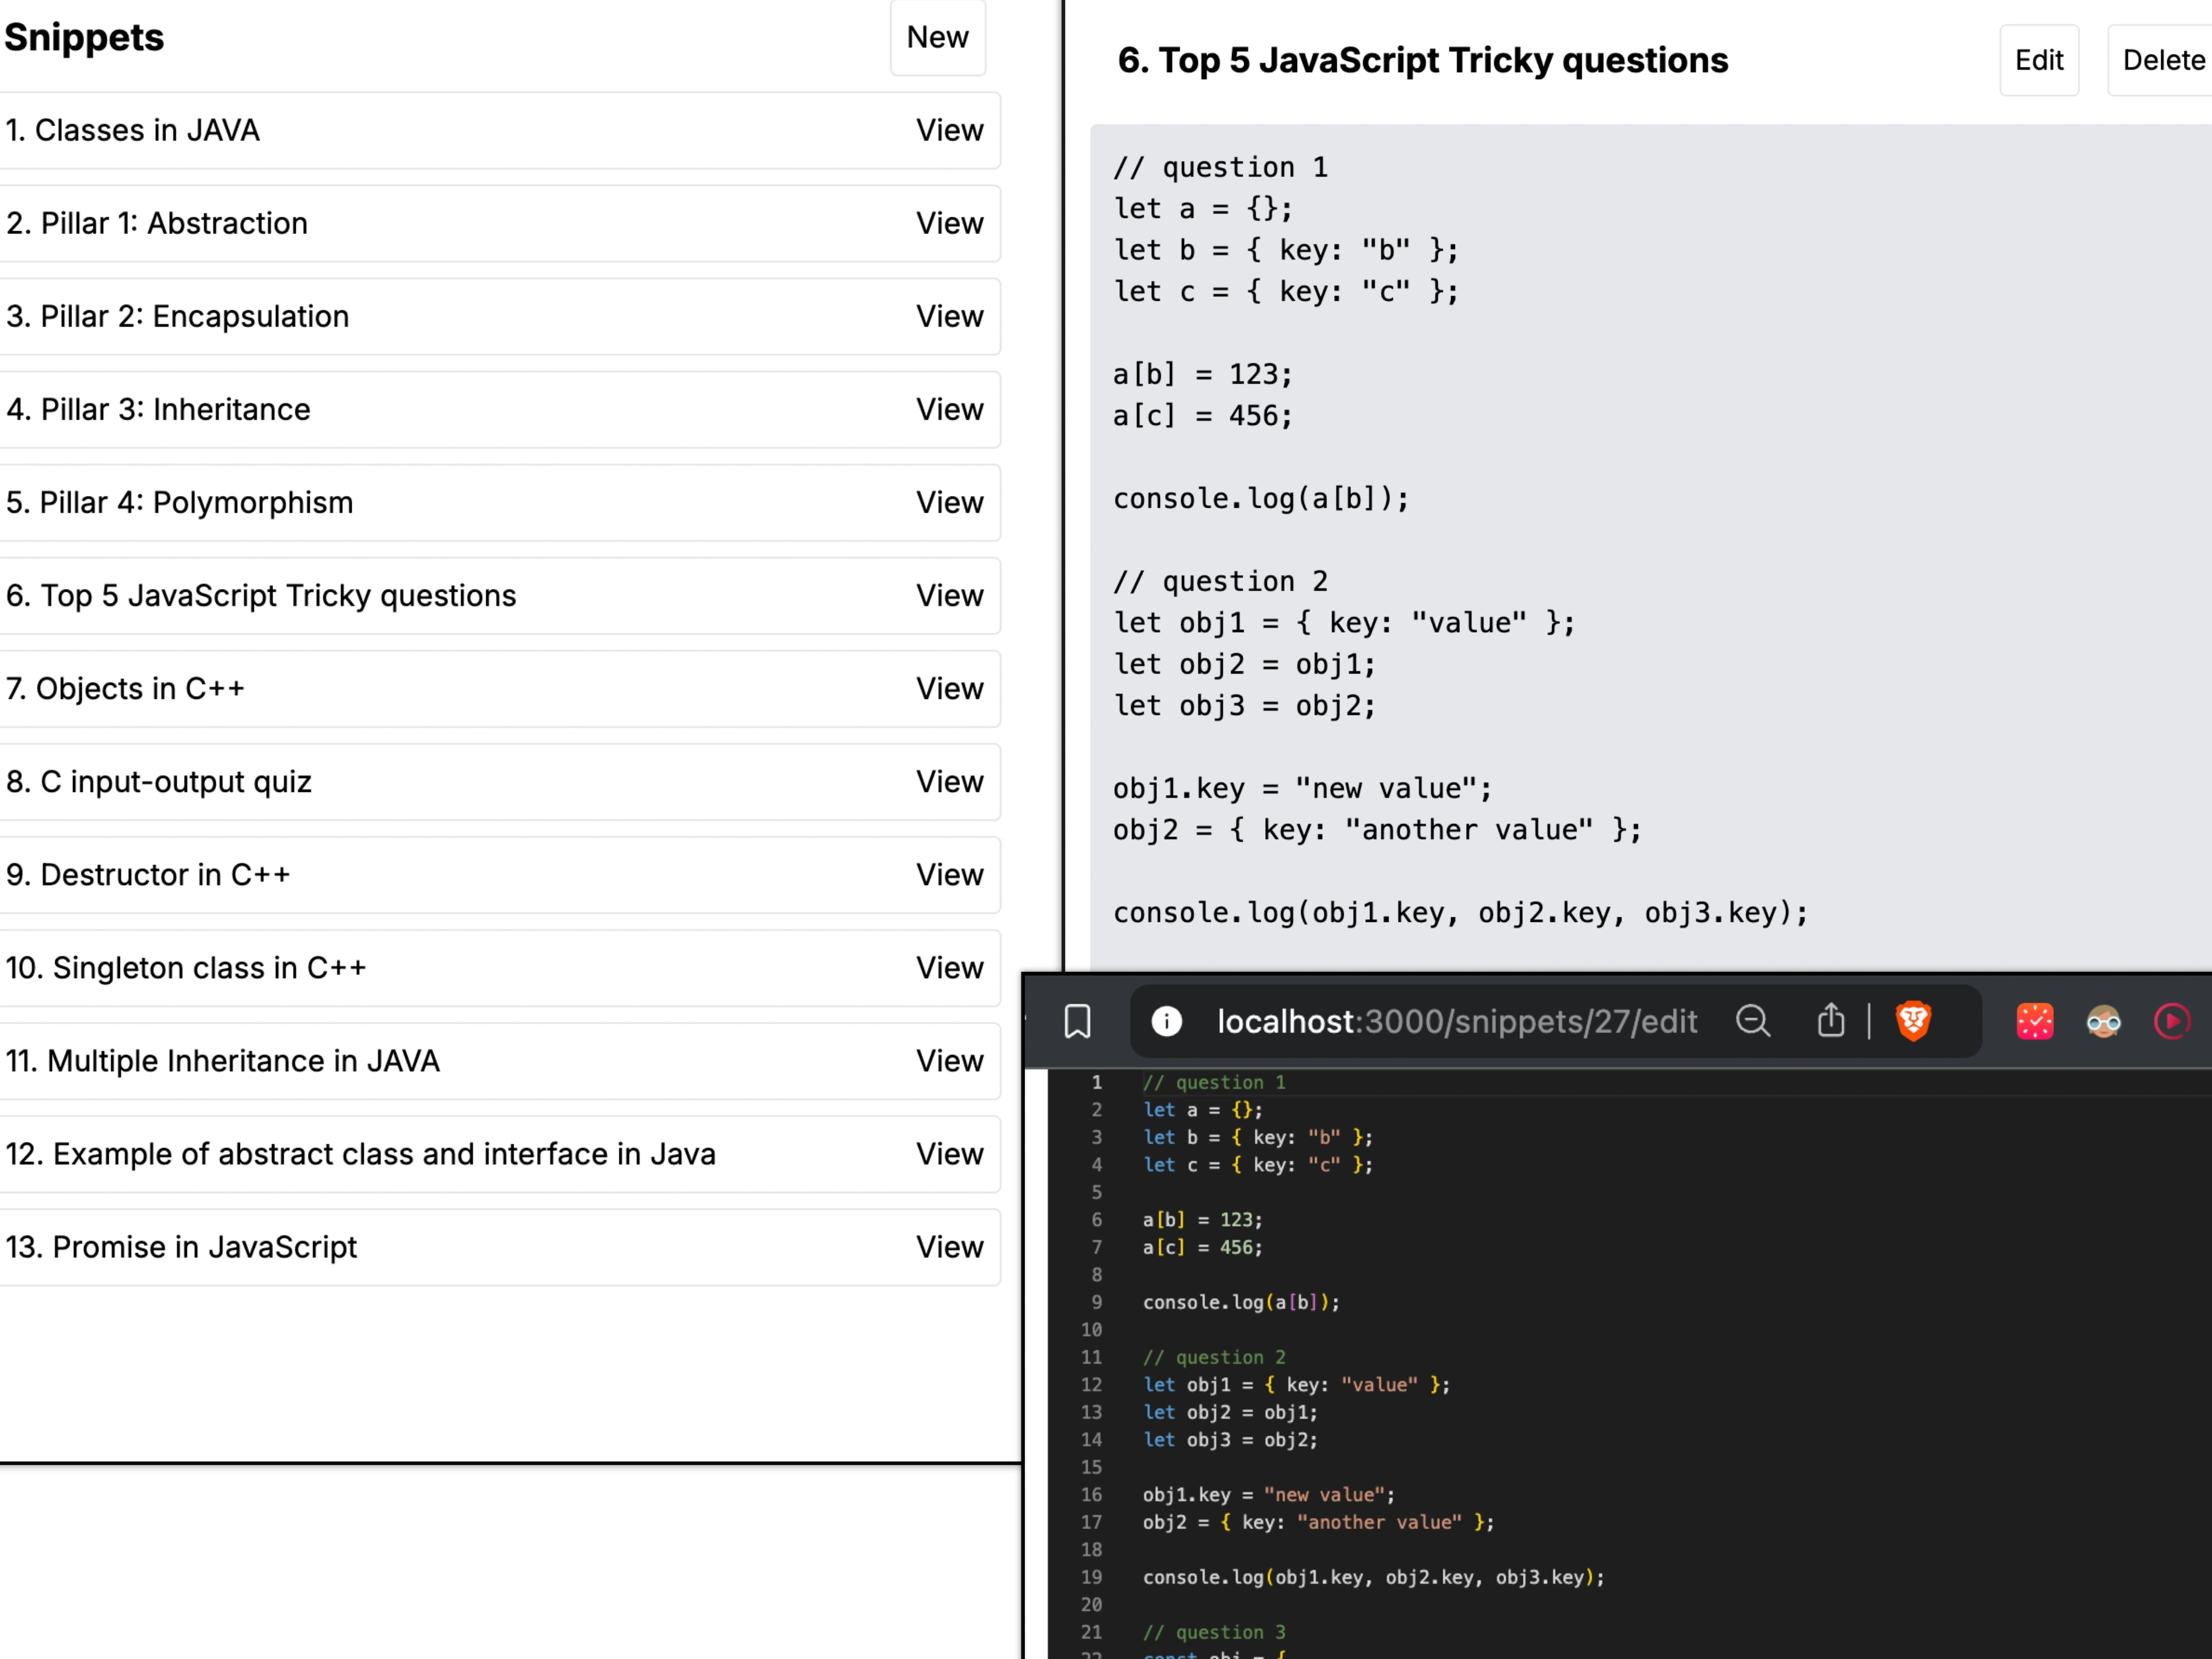
Task: Click line number 1 in editor gutter
Action: (1096, 1082)
